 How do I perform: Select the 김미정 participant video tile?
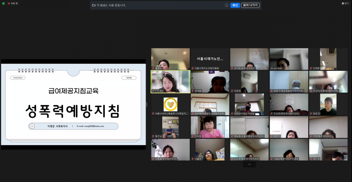[x=328, y=149]
